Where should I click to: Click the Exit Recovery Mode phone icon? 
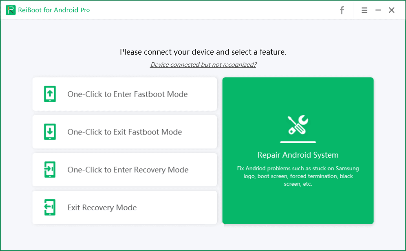pyautogui.click(x=50, y=207)
